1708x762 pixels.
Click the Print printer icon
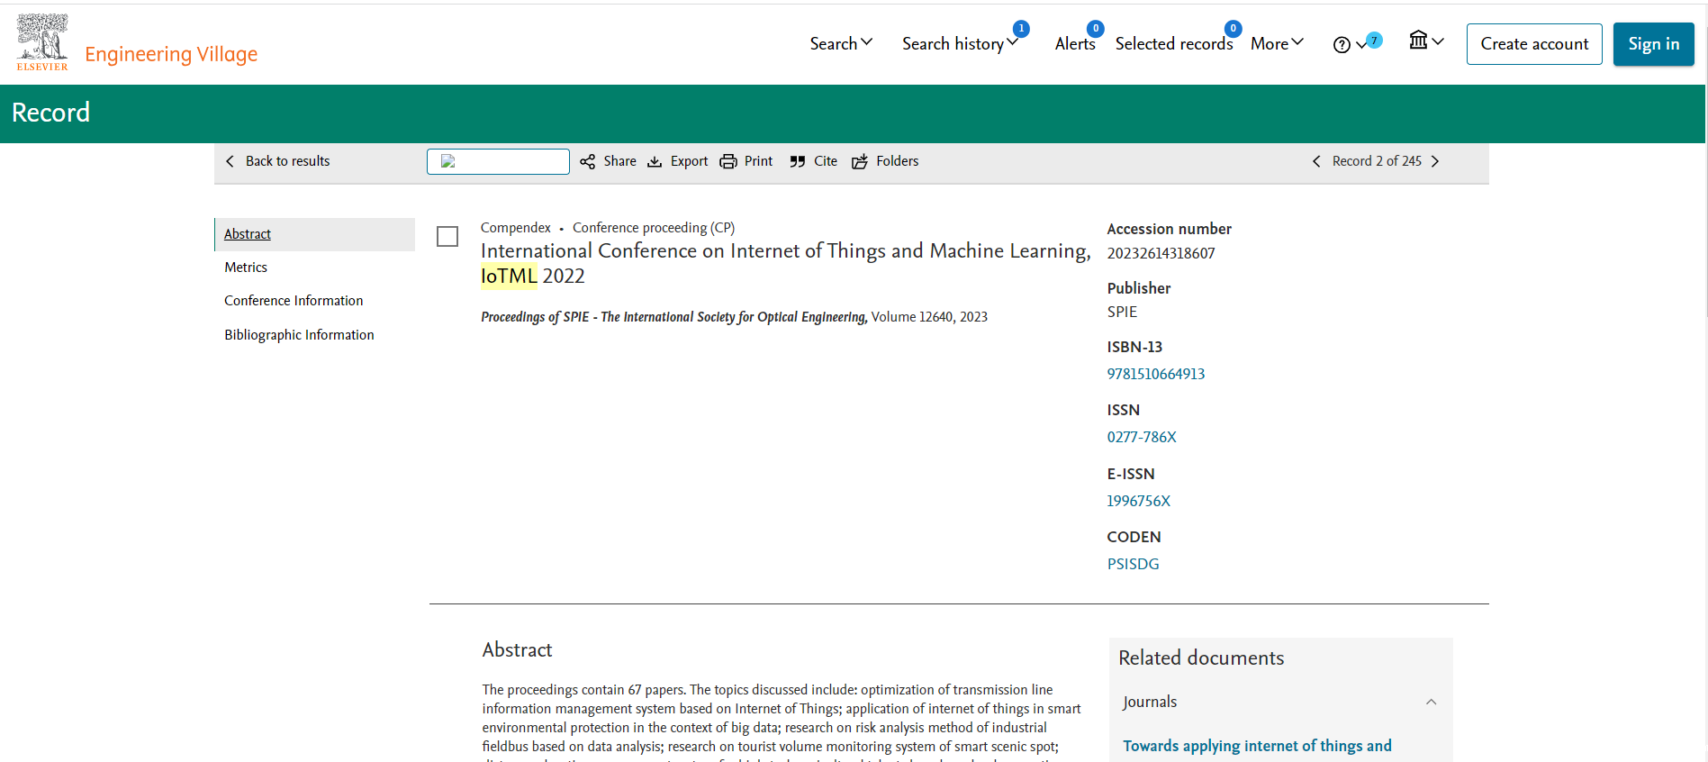coord(727,161)
